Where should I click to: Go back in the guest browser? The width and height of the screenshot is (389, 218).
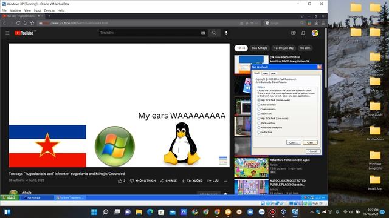[x=4, y=23]
